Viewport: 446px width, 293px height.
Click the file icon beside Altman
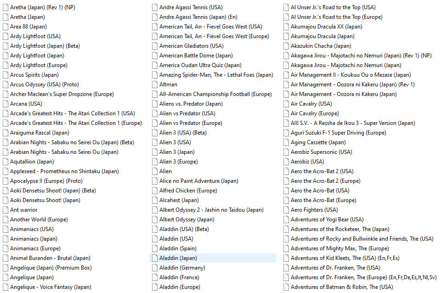[155, 85]
